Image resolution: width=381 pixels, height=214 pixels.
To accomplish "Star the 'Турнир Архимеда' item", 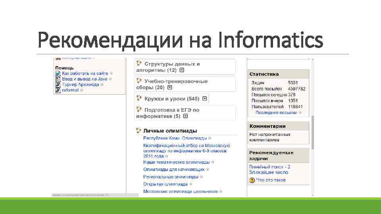I will [102, 84].
